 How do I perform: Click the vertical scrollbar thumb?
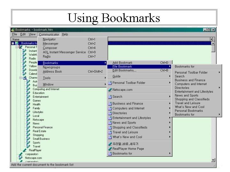[213, 48]
